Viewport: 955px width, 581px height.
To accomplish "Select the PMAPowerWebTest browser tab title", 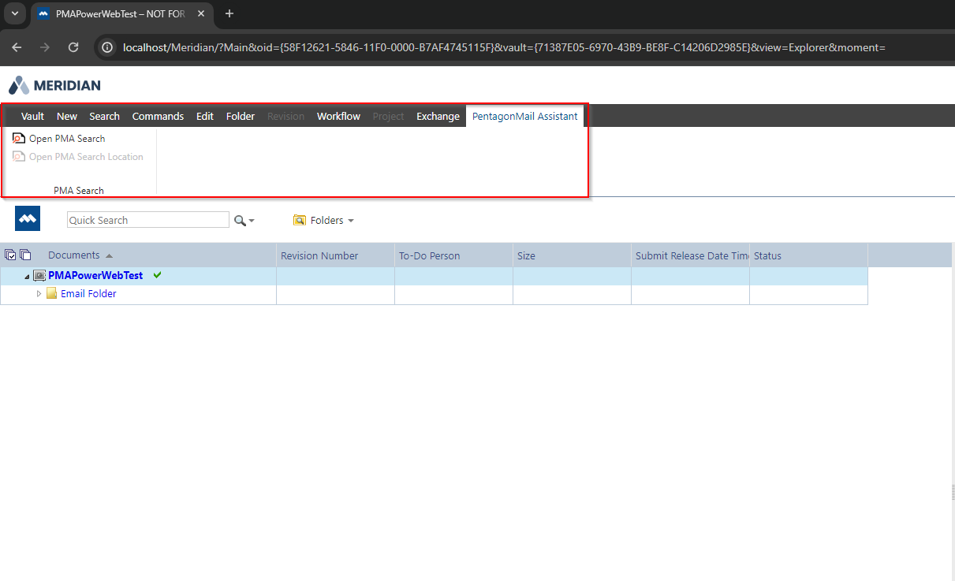I will (x=121, y=14).
